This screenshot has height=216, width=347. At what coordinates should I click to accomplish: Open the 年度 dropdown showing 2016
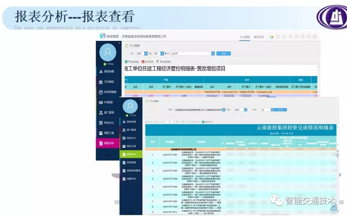[x=245, y=110]
